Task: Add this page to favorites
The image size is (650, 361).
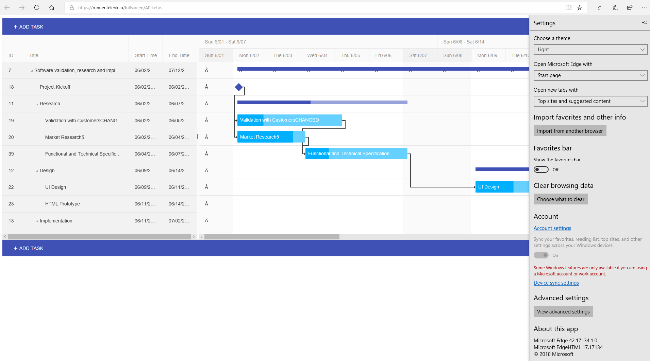Action: 579,7
